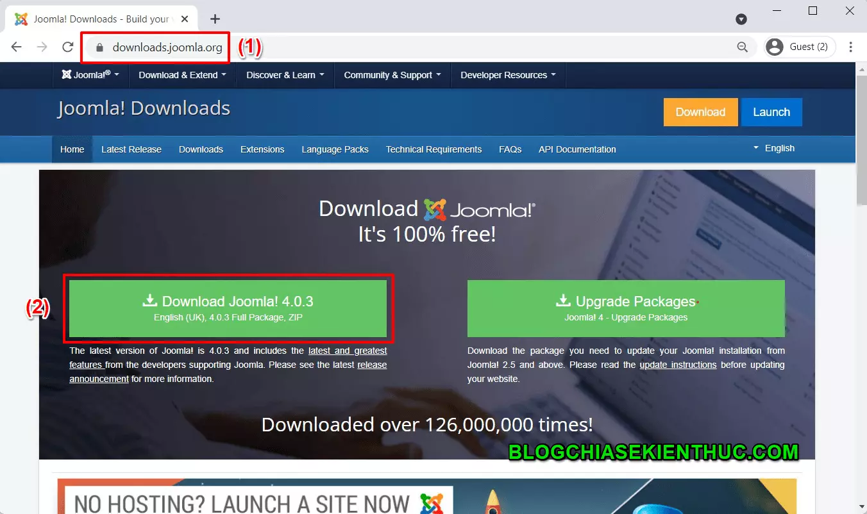Open the Language Packs tab
Screen dimensions: 867x514
pyautogui.click(x=335, y=149)
